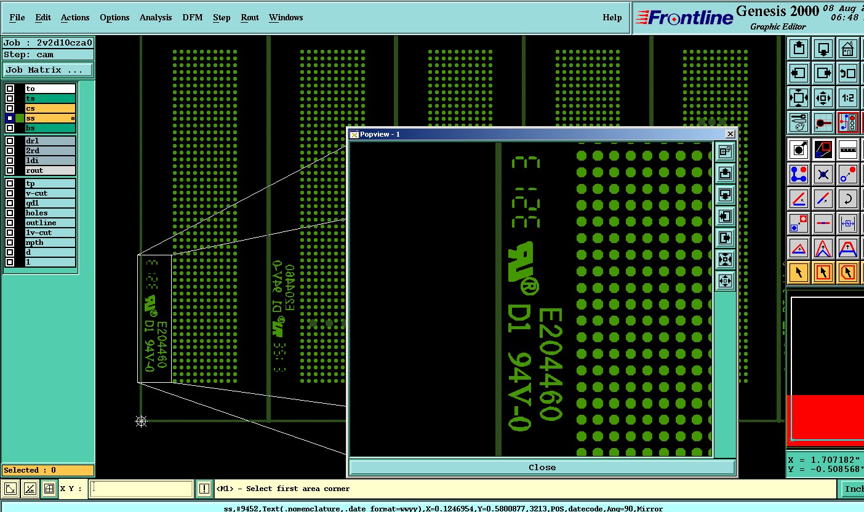Click the Popview pan down icon
This screenshot has width=864, height=512.
tap(725, 195)
